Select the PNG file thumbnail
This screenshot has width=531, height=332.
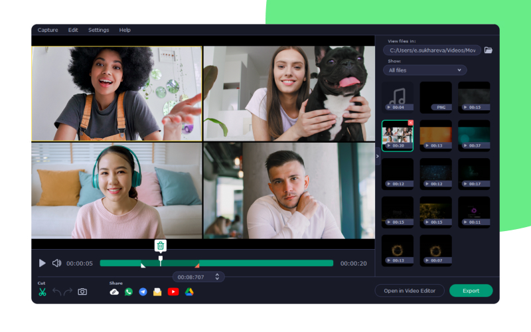[436, 97]
